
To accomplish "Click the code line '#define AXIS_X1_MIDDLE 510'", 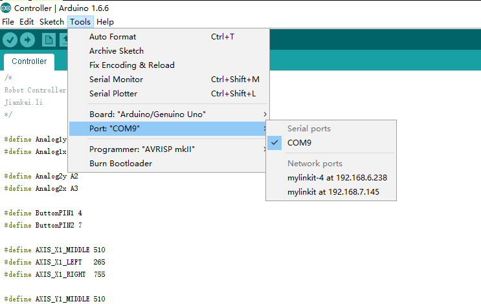I will pos(54,250).
